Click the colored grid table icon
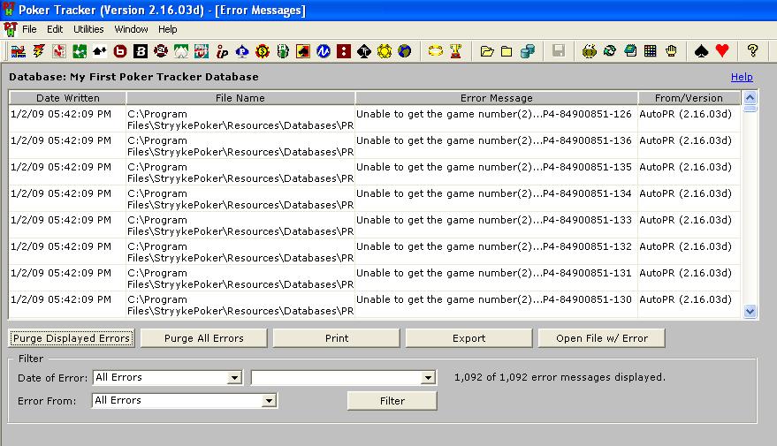 click(651, 51)
